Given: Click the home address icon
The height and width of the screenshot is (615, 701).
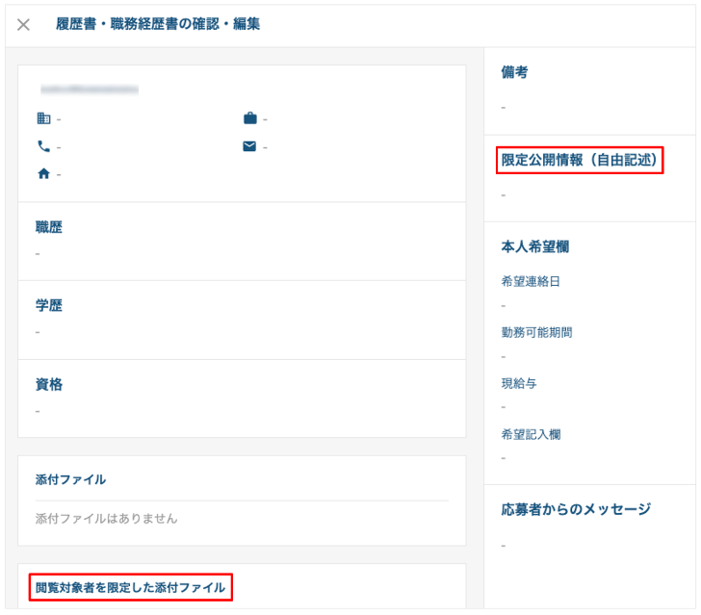Looking at the screenshot, I should (44, 173).
